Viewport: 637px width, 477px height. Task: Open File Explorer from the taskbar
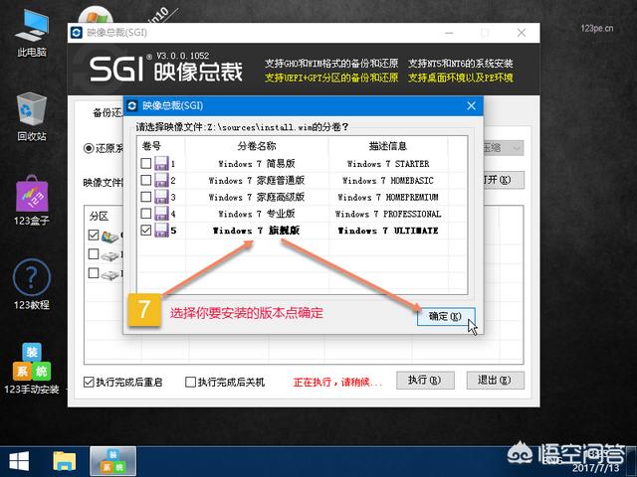point(65,460)
